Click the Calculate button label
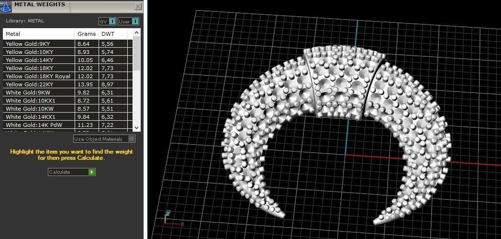Image resolution: width=501 pixels, height=239 pixels. point(59,172)
